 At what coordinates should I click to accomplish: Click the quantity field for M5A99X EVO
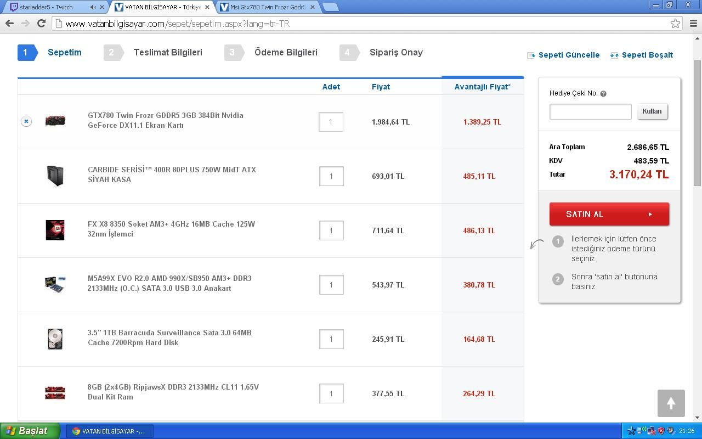(x=331, y=285)
